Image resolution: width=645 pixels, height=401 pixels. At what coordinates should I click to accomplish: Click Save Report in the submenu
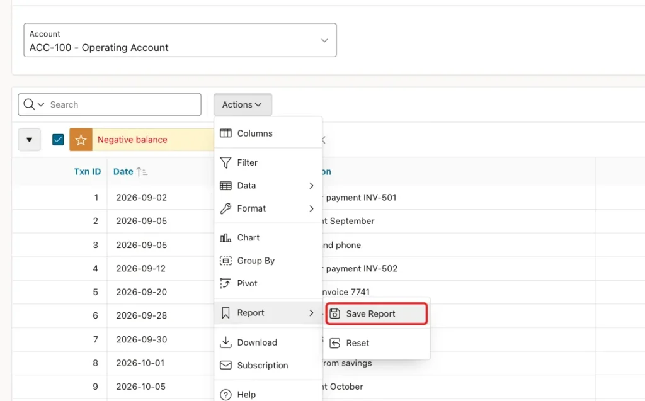377,313
